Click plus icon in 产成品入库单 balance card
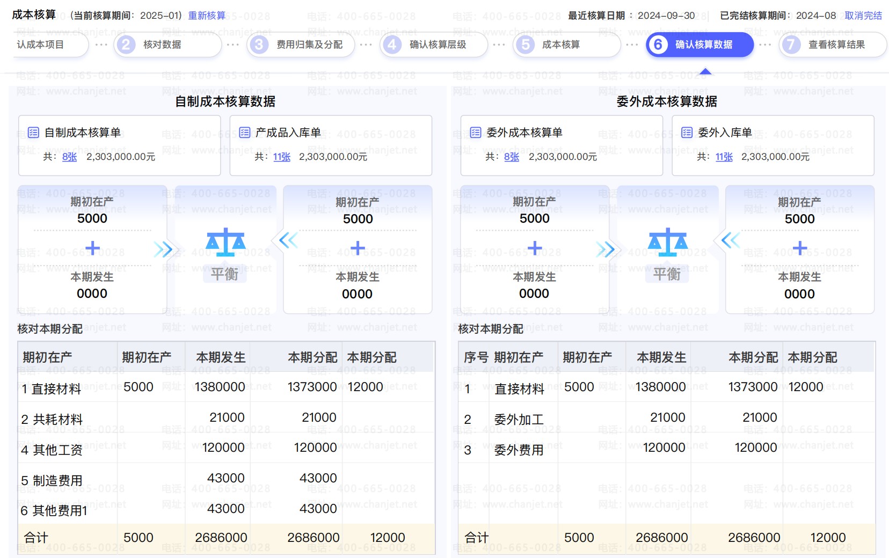The height and width of the screenshot is (558, 889). 358,248
